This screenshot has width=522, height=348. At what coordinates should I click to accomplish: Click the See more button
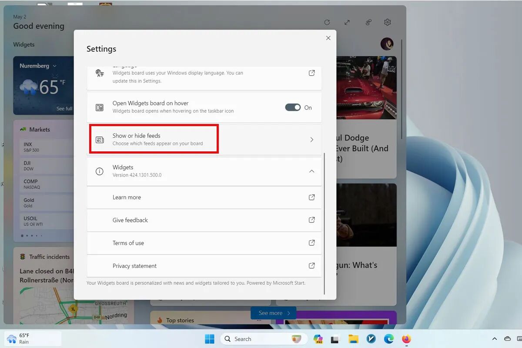coord(274,313)
